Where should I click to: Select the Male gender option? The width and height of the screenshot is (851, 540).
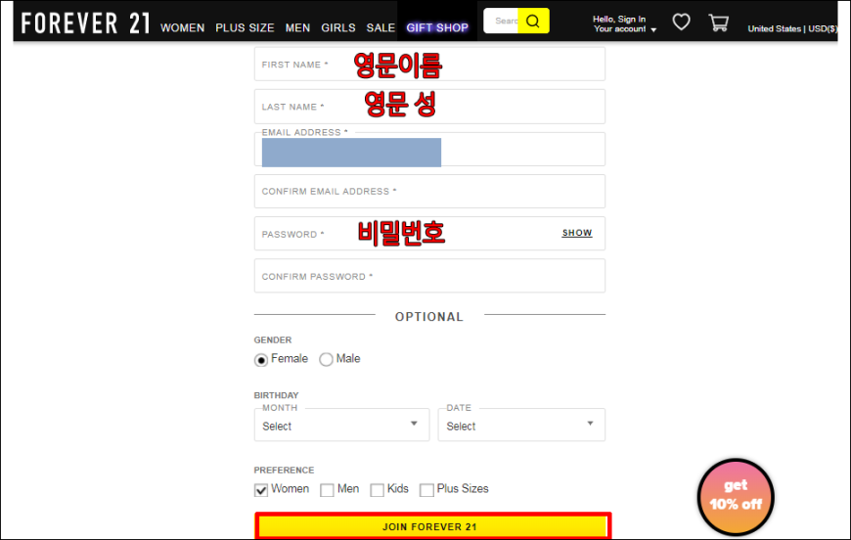click(x=326, y=359)
